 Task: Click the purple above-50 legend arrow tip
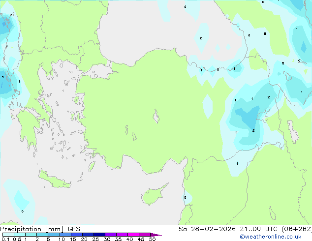(x=156, y=235)
